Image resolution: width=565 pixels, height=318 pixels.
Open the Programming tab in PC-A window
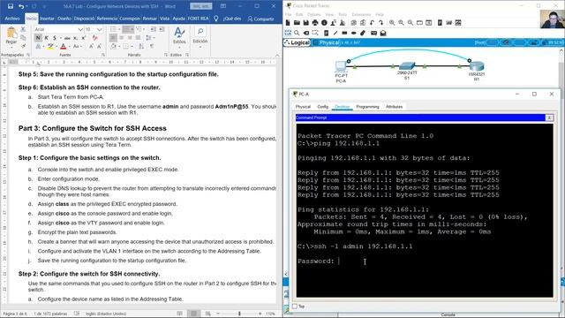pos(367,107)
